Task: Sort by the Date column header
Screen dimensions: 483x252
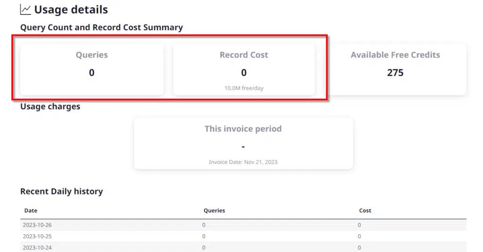Action: click(31, 211)
